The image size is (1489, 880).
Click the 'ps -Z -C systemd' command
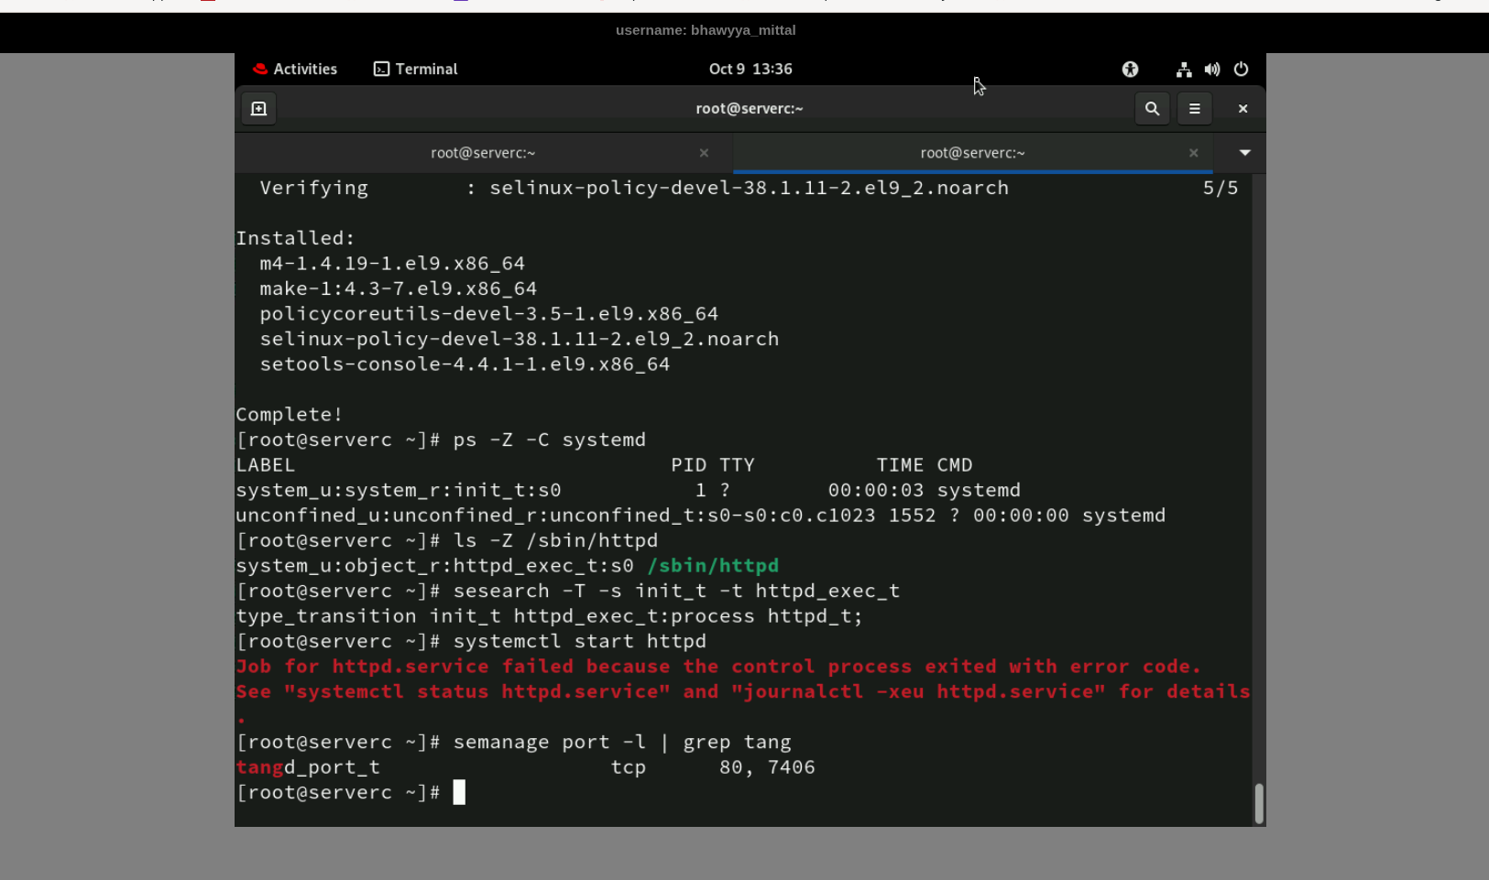point(550,440)
